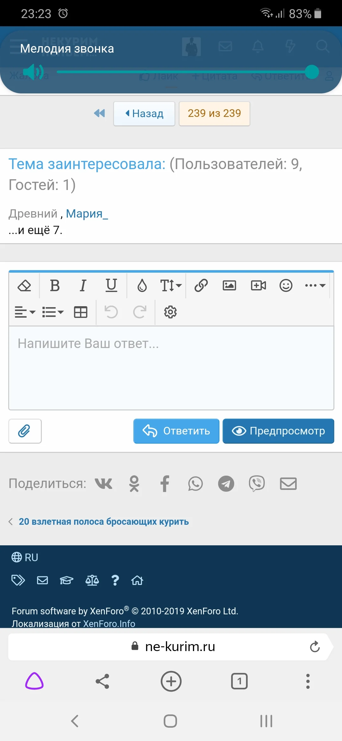Insert a link in the editor

(201, 286)
